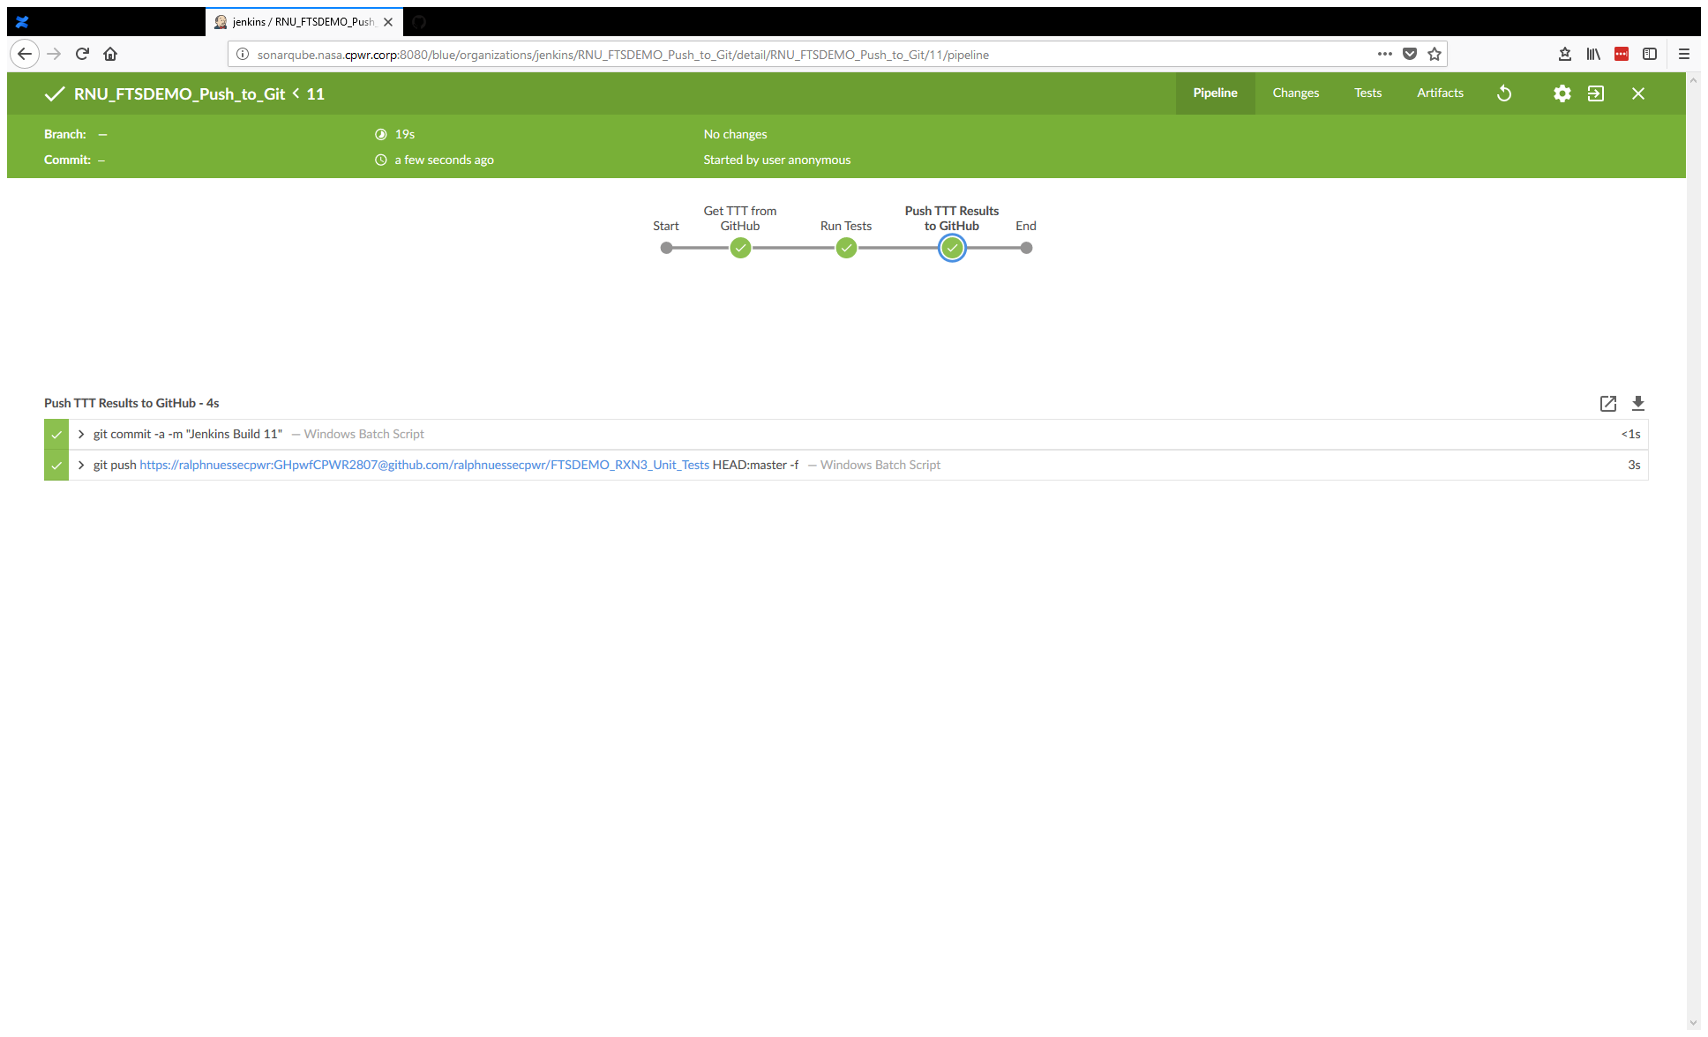Screen dimensions: 1708x1037
Task: Reload the page in the browser toolbar
Action: [x=82, y=54]
